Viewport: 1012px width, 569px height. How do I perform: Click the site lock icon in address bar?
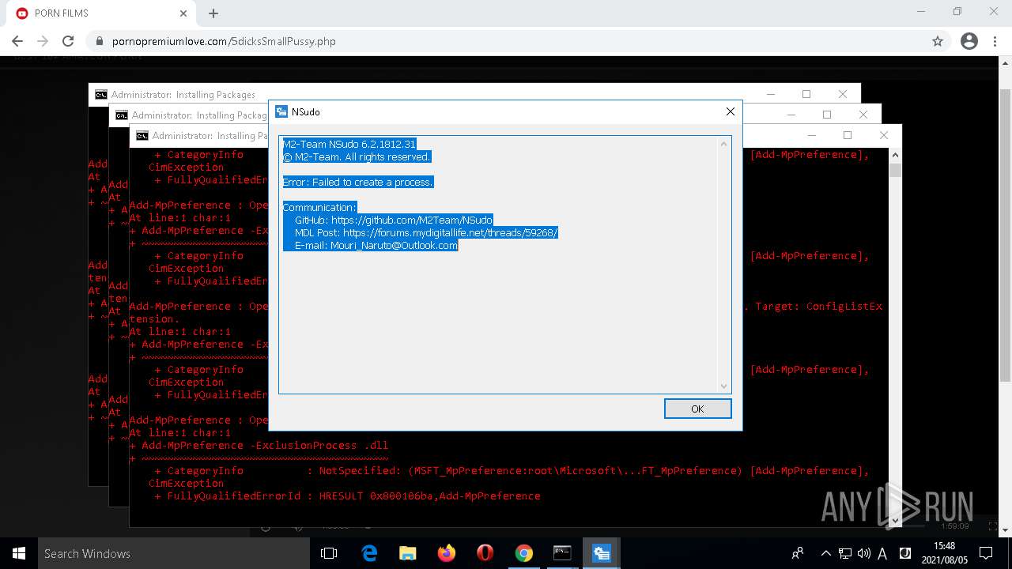tap(100, 41)
